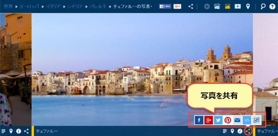Copy photo link via chain link icon

(257, 120)
